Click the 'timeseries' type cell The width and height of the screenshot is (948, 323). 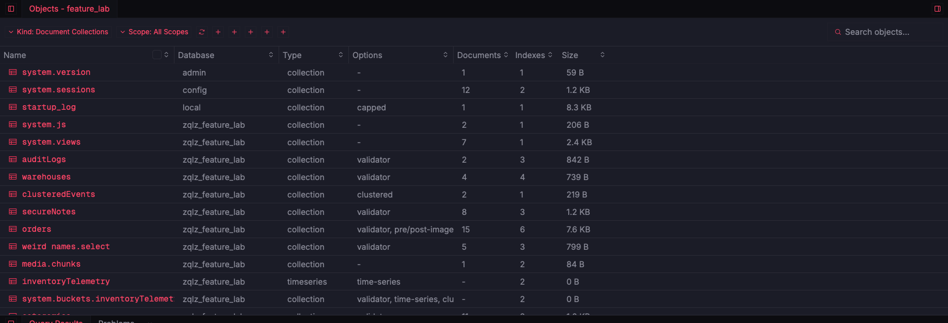pos(307,282)
